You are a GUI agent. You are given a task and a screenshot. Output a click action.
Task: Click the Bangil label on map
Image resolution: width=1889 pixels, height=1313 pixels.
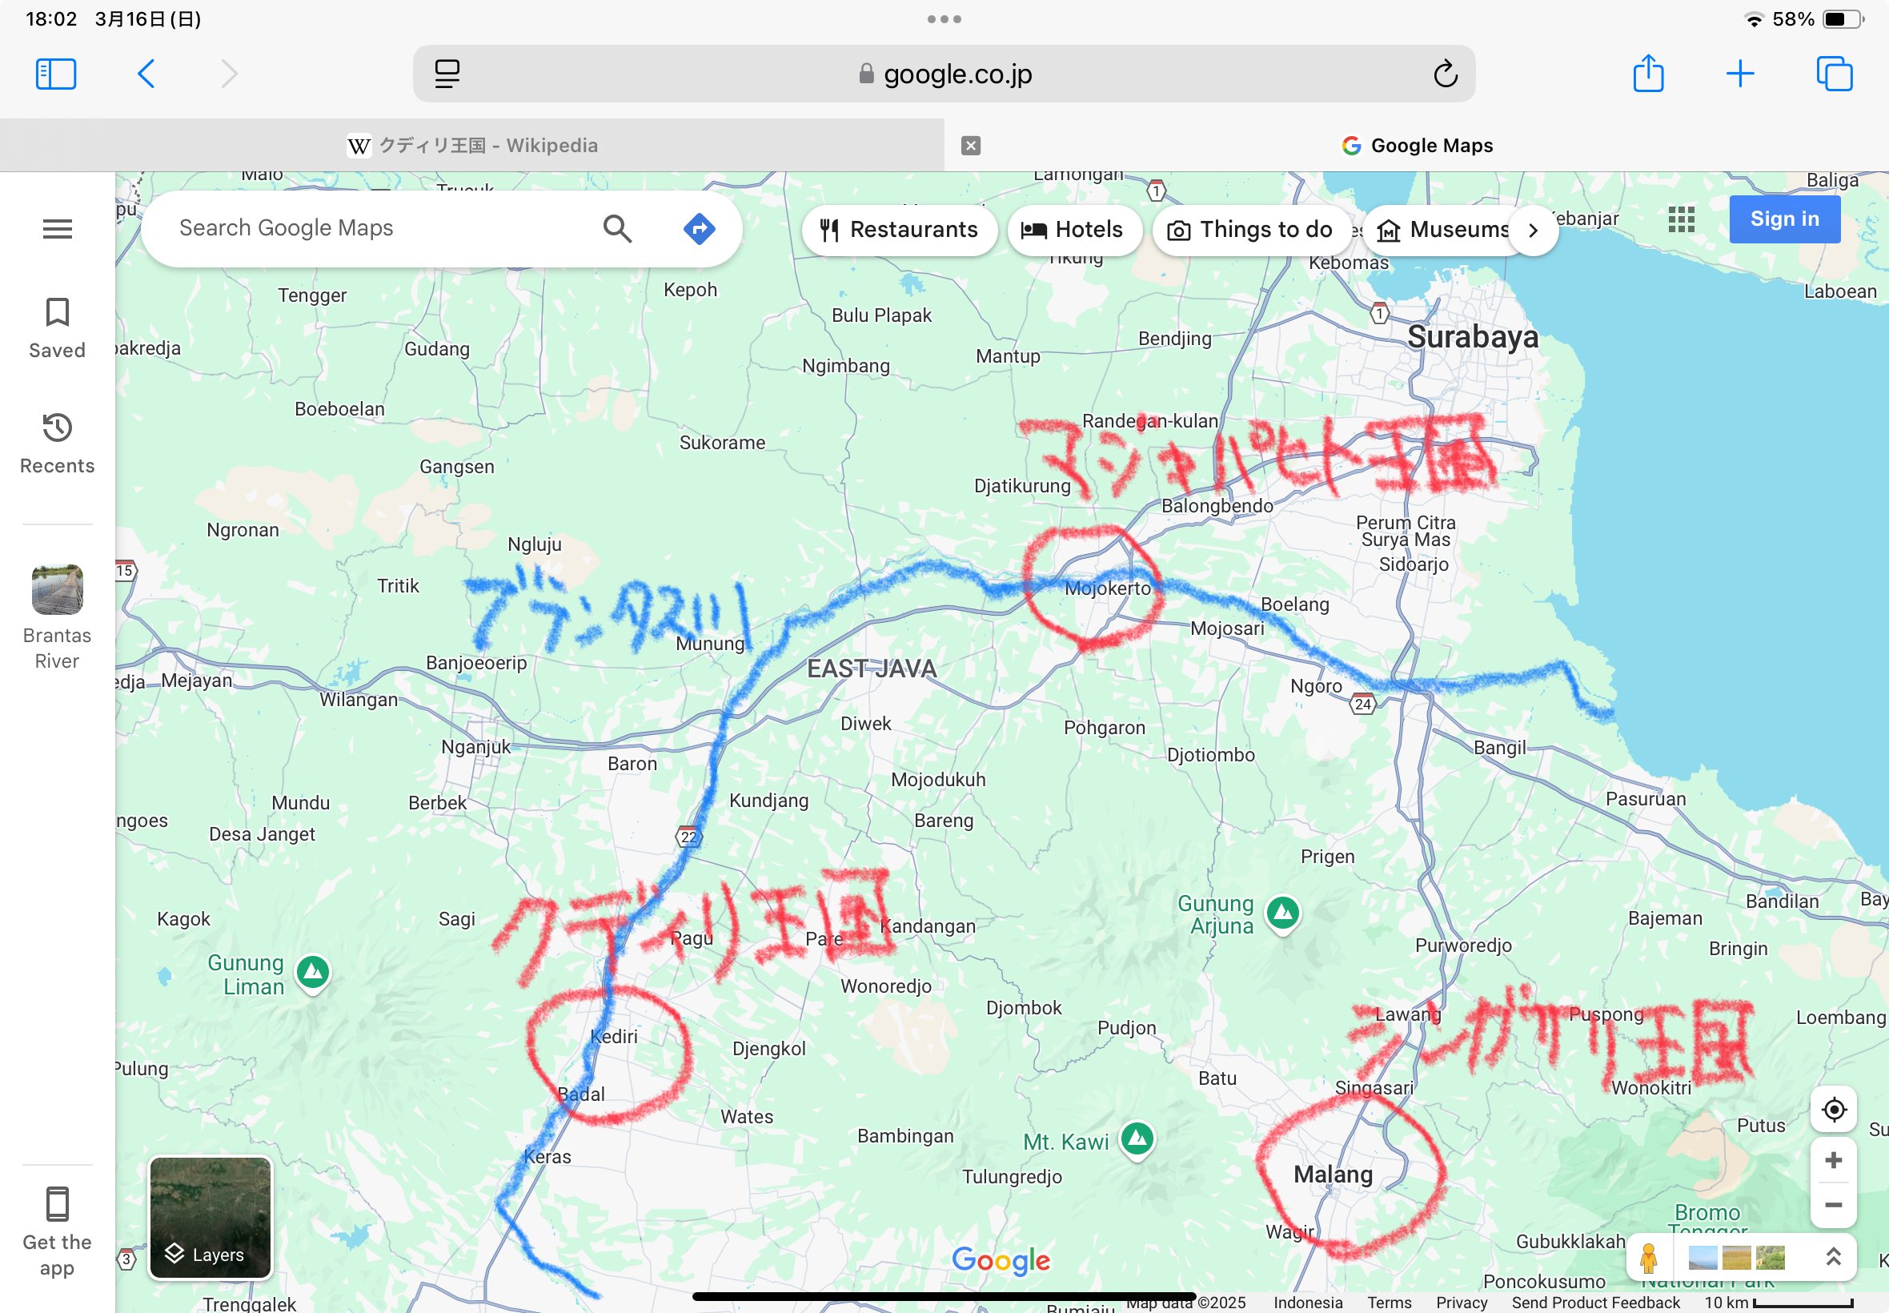pos(1499,747)
